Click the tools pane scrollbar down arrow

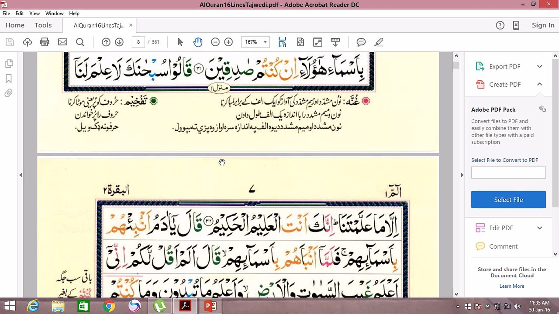coord(556,254)
